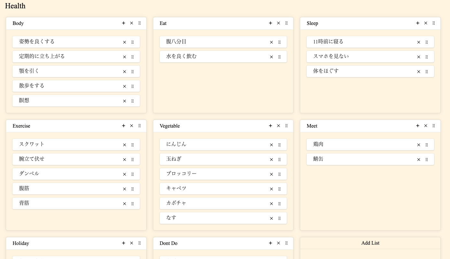
Task: Add a card to the Exercise list
Action: point(124,126)
